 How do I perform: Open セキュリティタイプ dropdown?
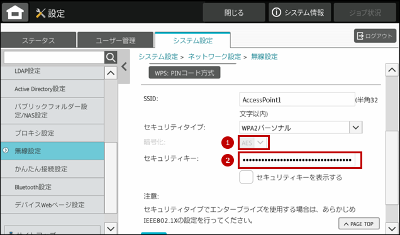301,128
